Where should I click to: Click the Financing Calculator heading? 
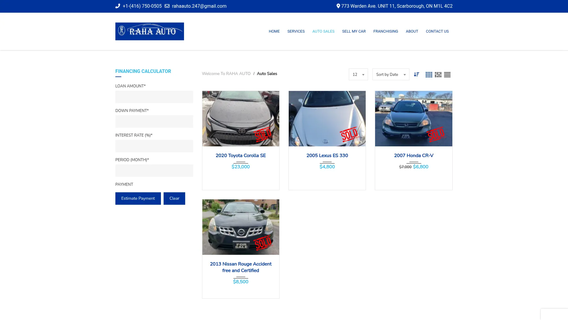click(143, 71)
